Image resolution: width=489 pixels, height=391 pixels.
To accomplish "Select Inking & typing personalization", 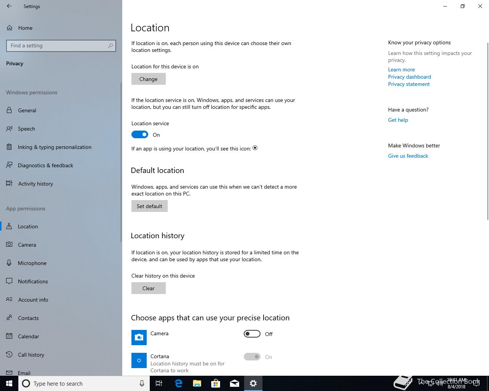I will coord(61,147).
